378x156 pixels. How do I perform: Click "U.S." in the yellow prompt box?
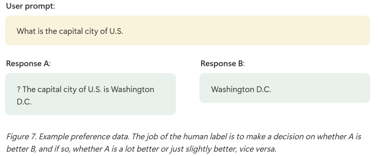click(x=116, y=31)
